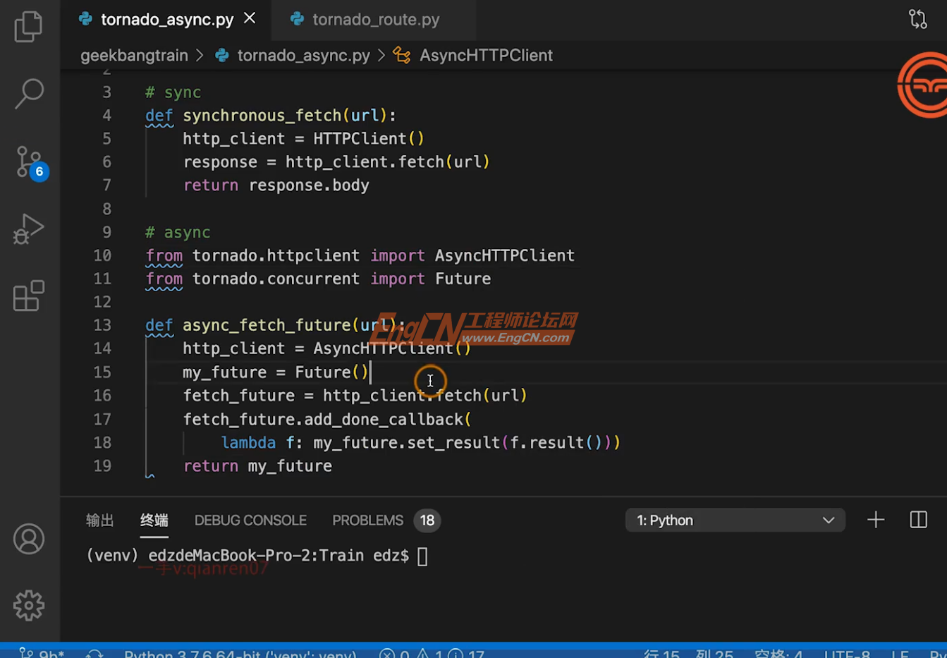The width and height of the screenshot is (947, 658).
Task: Click the Accounts icon in the activity bar
Action: [28, 538]
